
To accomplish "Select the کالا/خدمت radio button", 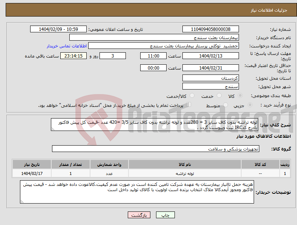I will pyautogui.click(x=192, y=96).
